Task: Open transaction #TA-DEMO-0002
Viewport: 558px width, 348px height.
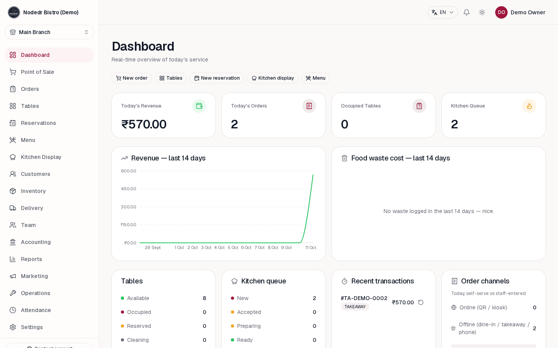Action: [x=364, y=298]
